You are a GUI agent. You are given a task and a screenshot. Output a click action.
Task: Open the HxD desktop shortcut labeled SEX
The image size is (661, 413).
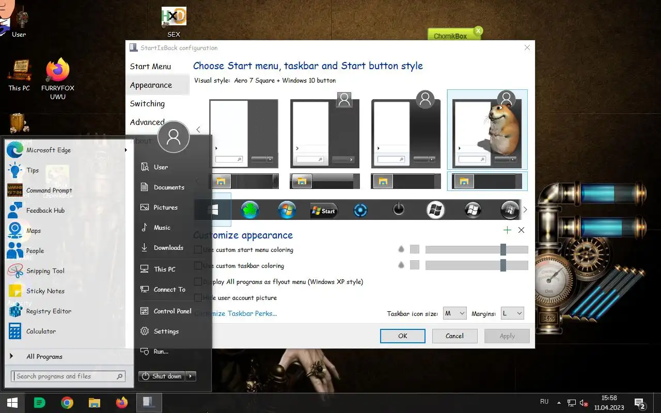click(x=174, y=21)
